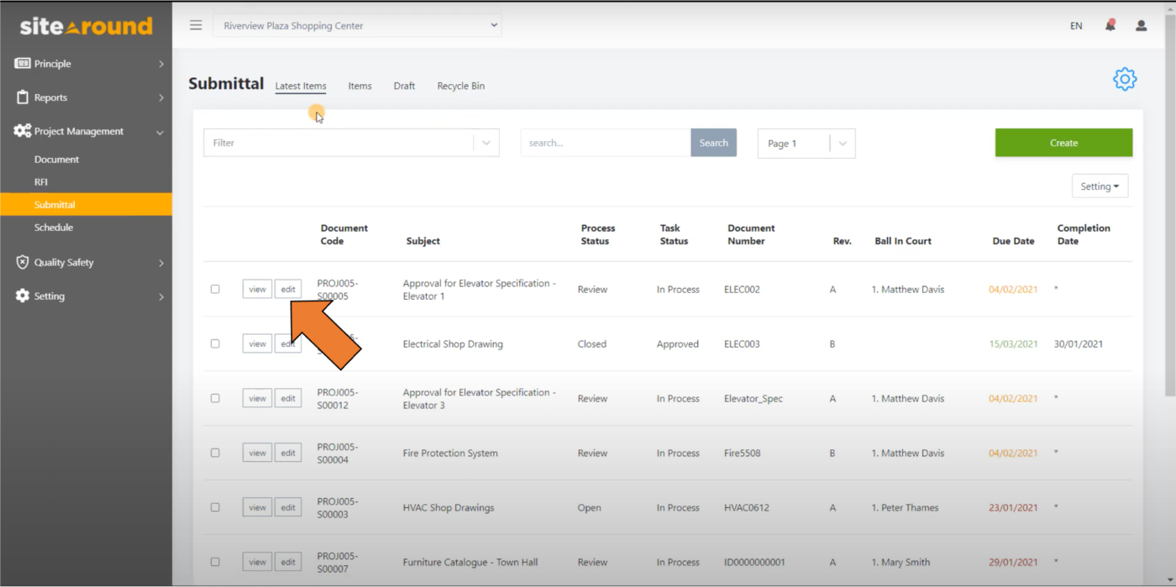Image resolution: width=1176 pixels, height=587 pixels.
Task: Edit the Fire Protection System submittal
Action: tap(288, 453)
